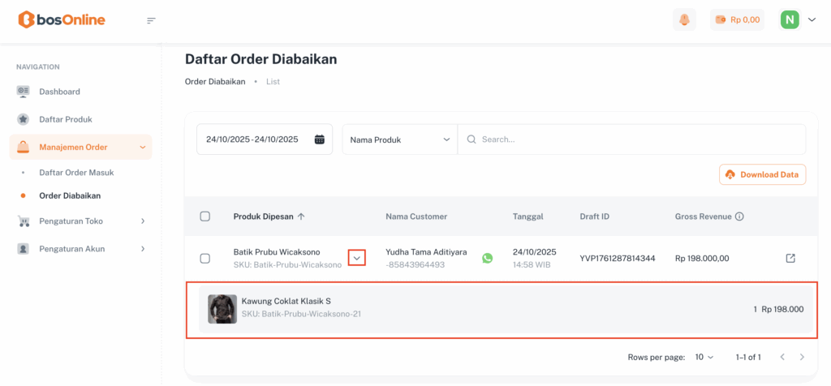The width and height of the screenshot is (831, 386).
Task: Open Dashboard in the navigation sidebar
Action: pyautogui.click(x=59, y=92)
